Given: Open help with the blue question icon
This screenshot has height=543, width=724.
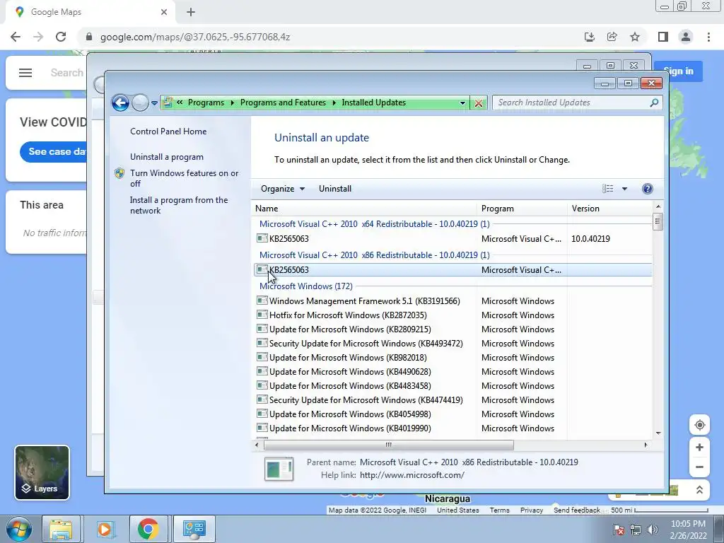Looking at the screenshot, I should coord(648,189).
